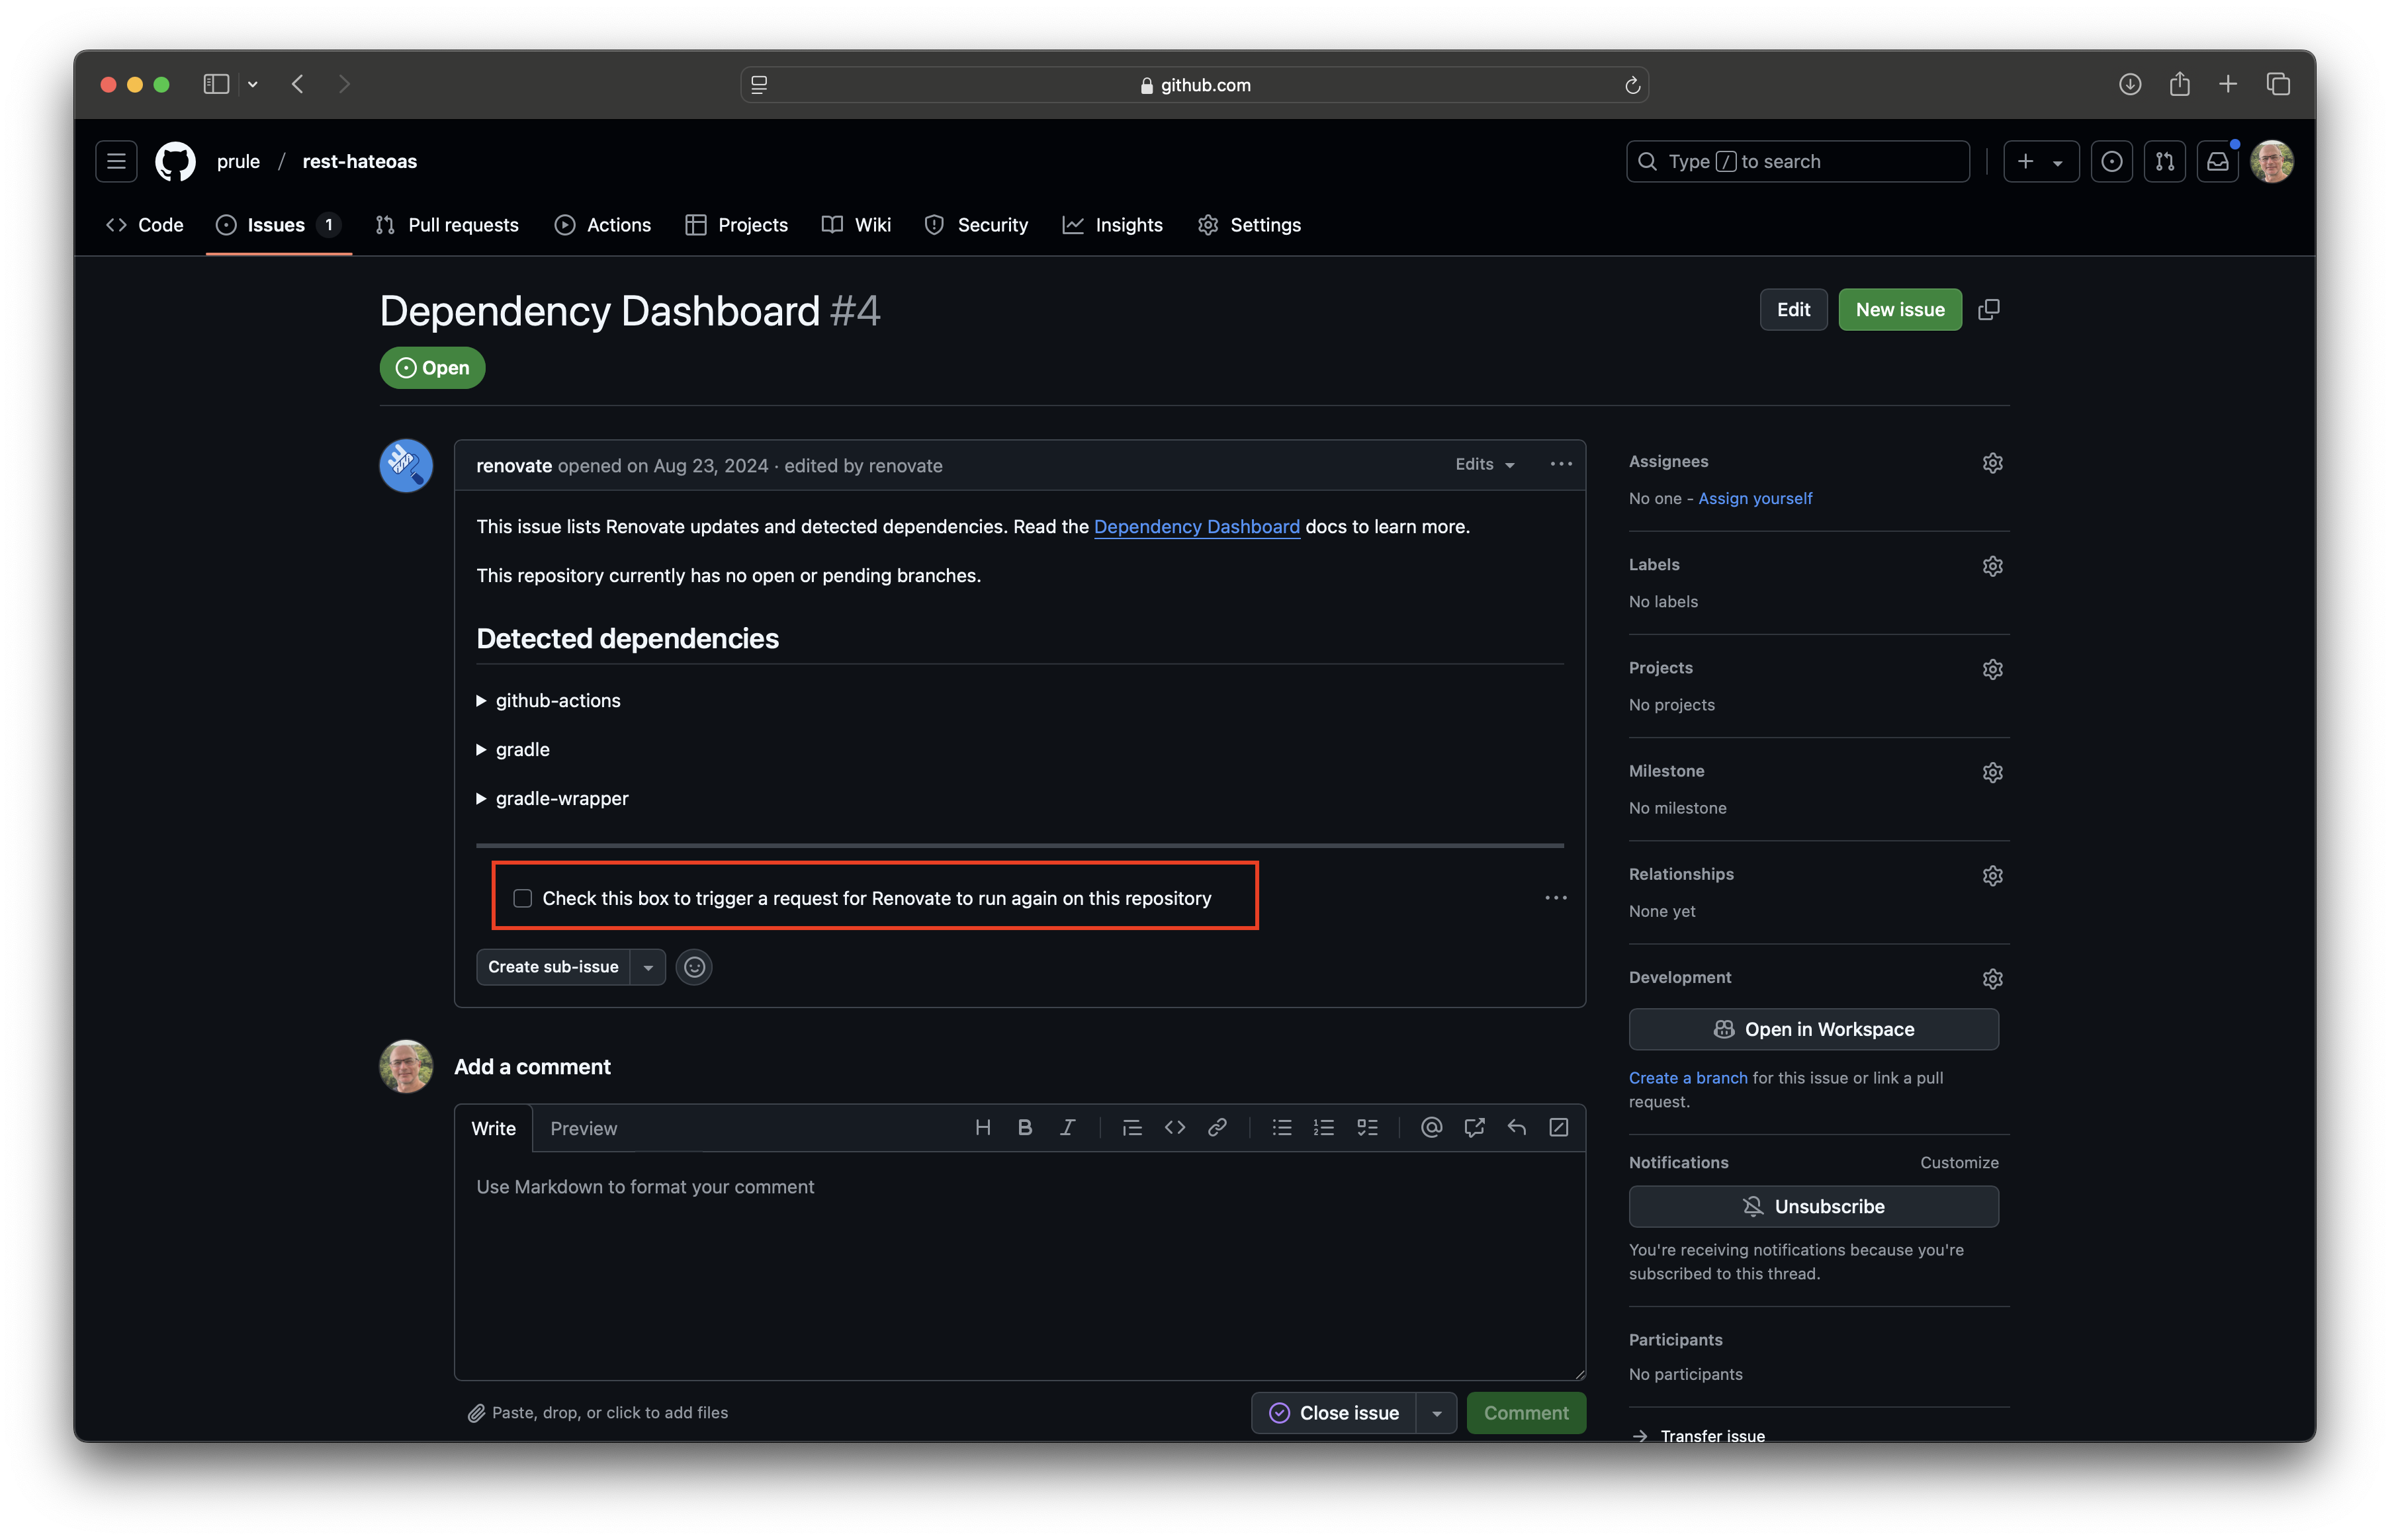Open the Edits dropdown on the issue

tap(1484, 464)
